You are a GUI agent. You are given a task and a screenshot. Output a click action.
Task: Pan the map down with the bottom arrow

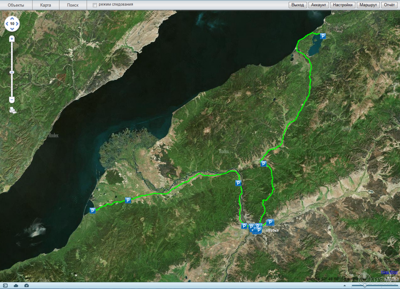coord(12,29)
